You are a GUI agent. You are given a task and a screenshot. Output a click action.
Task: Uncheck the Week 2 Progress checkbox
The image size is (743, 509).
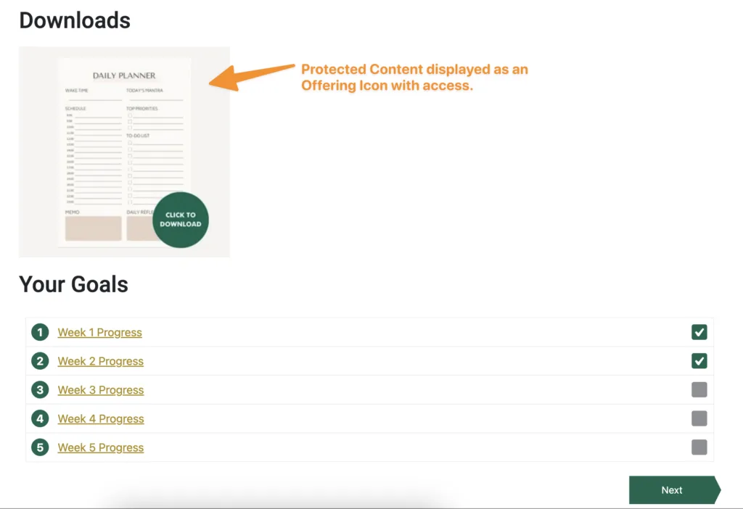pos(699,360)
